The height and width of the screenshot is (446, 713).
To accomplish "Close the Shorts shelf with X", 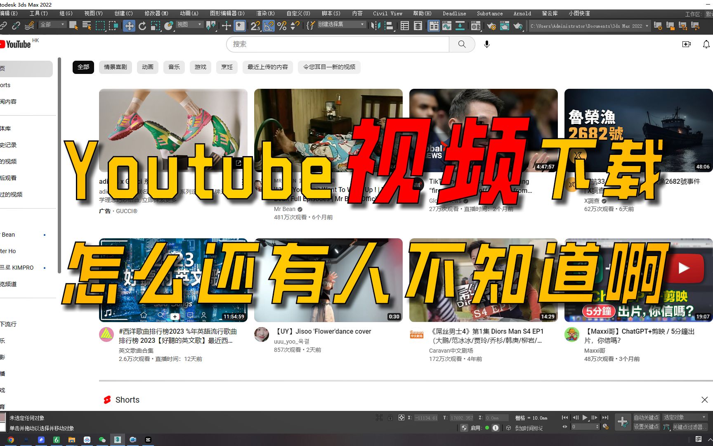I will tap(705, 400).
